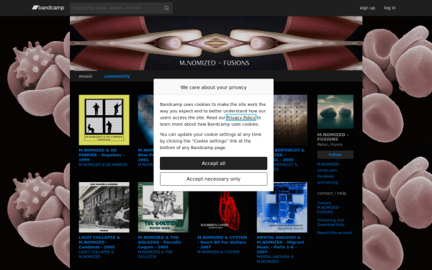Open the vimeo.com link
The image size is (432, 270).
pyautogui.click(x=327, y=170)
